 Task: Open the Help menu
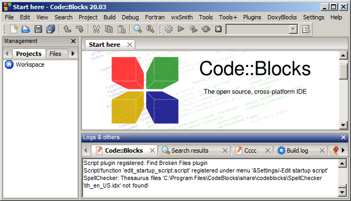[336, 17]
